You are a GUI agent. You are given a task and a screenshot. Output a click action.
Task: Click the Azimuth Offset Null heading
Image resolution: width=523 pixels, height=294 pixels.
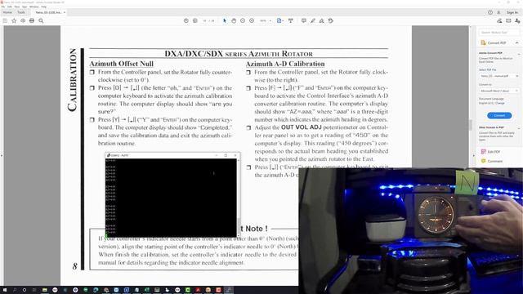point(122,64)
